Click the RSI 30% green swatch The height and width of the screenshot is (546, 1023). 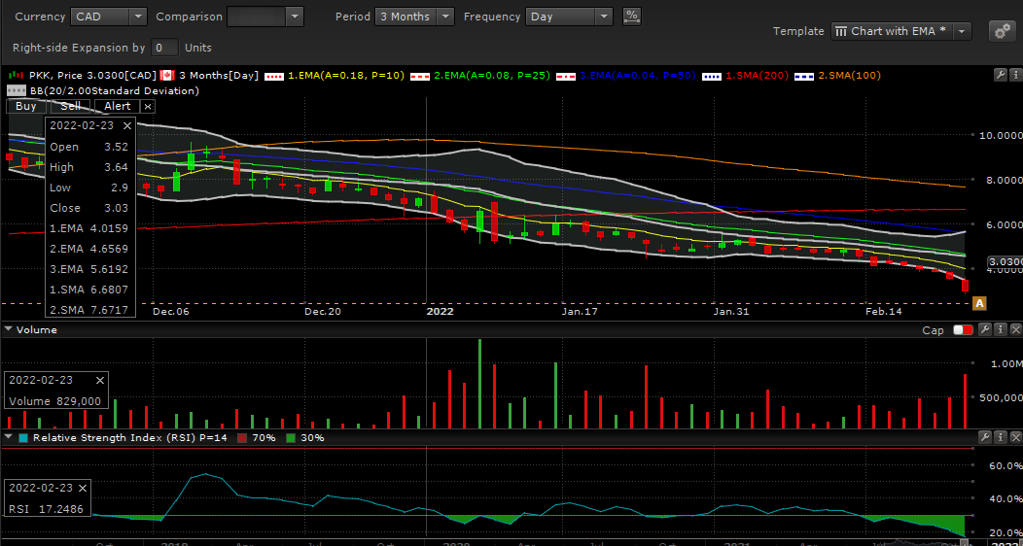(x=291, y=438)
